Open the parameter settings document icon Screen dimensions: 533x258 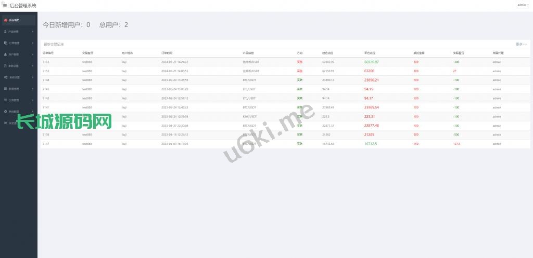click(5, 66)
